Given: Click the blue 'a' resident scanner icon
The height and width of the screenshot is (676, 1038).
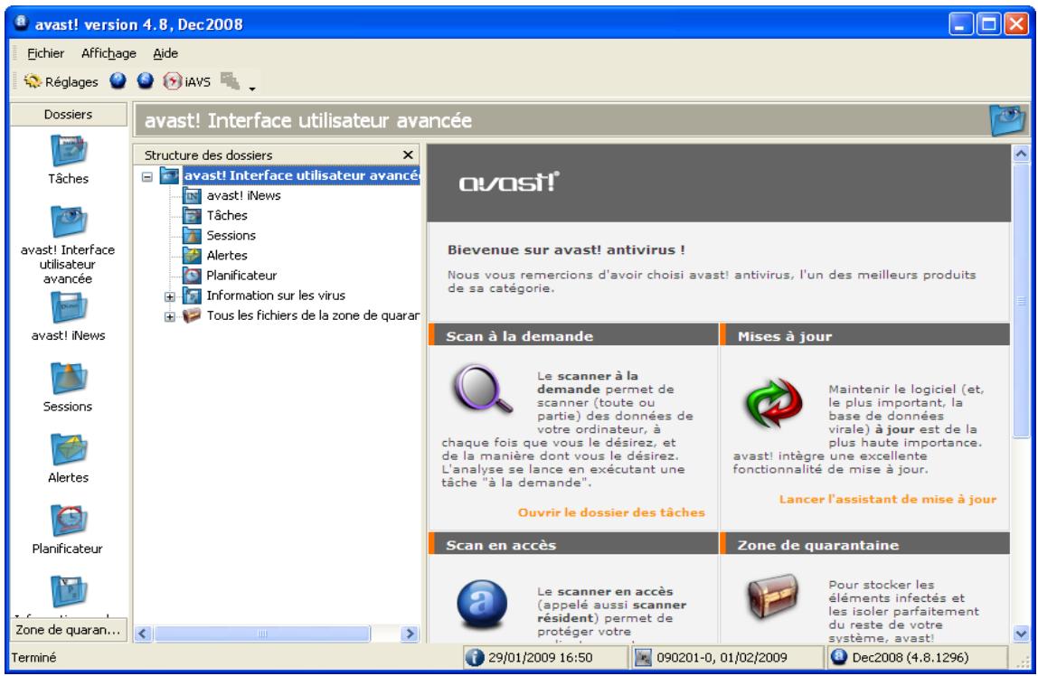Looking at the screenshot, I should [482, 604].
